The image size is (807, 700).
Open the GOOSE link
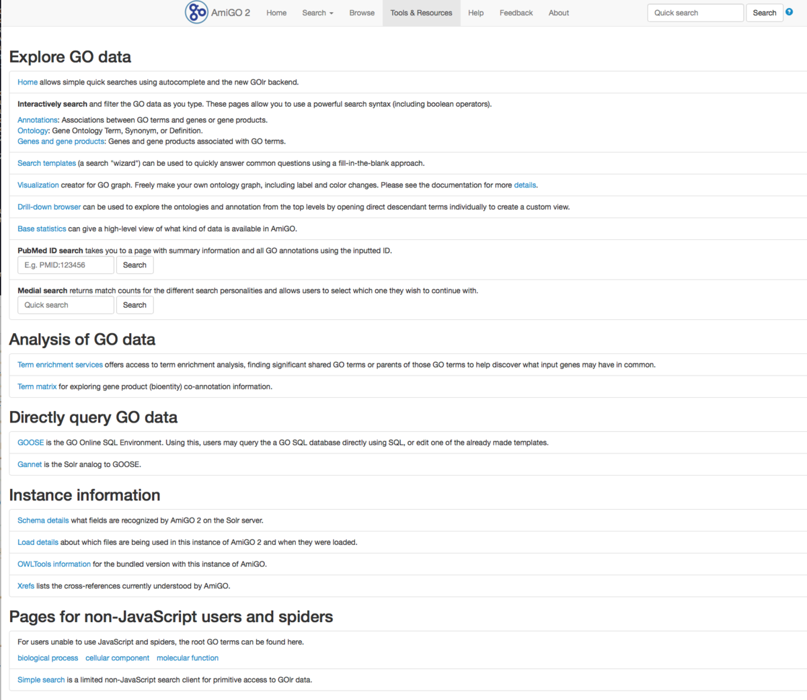point(31,443)
